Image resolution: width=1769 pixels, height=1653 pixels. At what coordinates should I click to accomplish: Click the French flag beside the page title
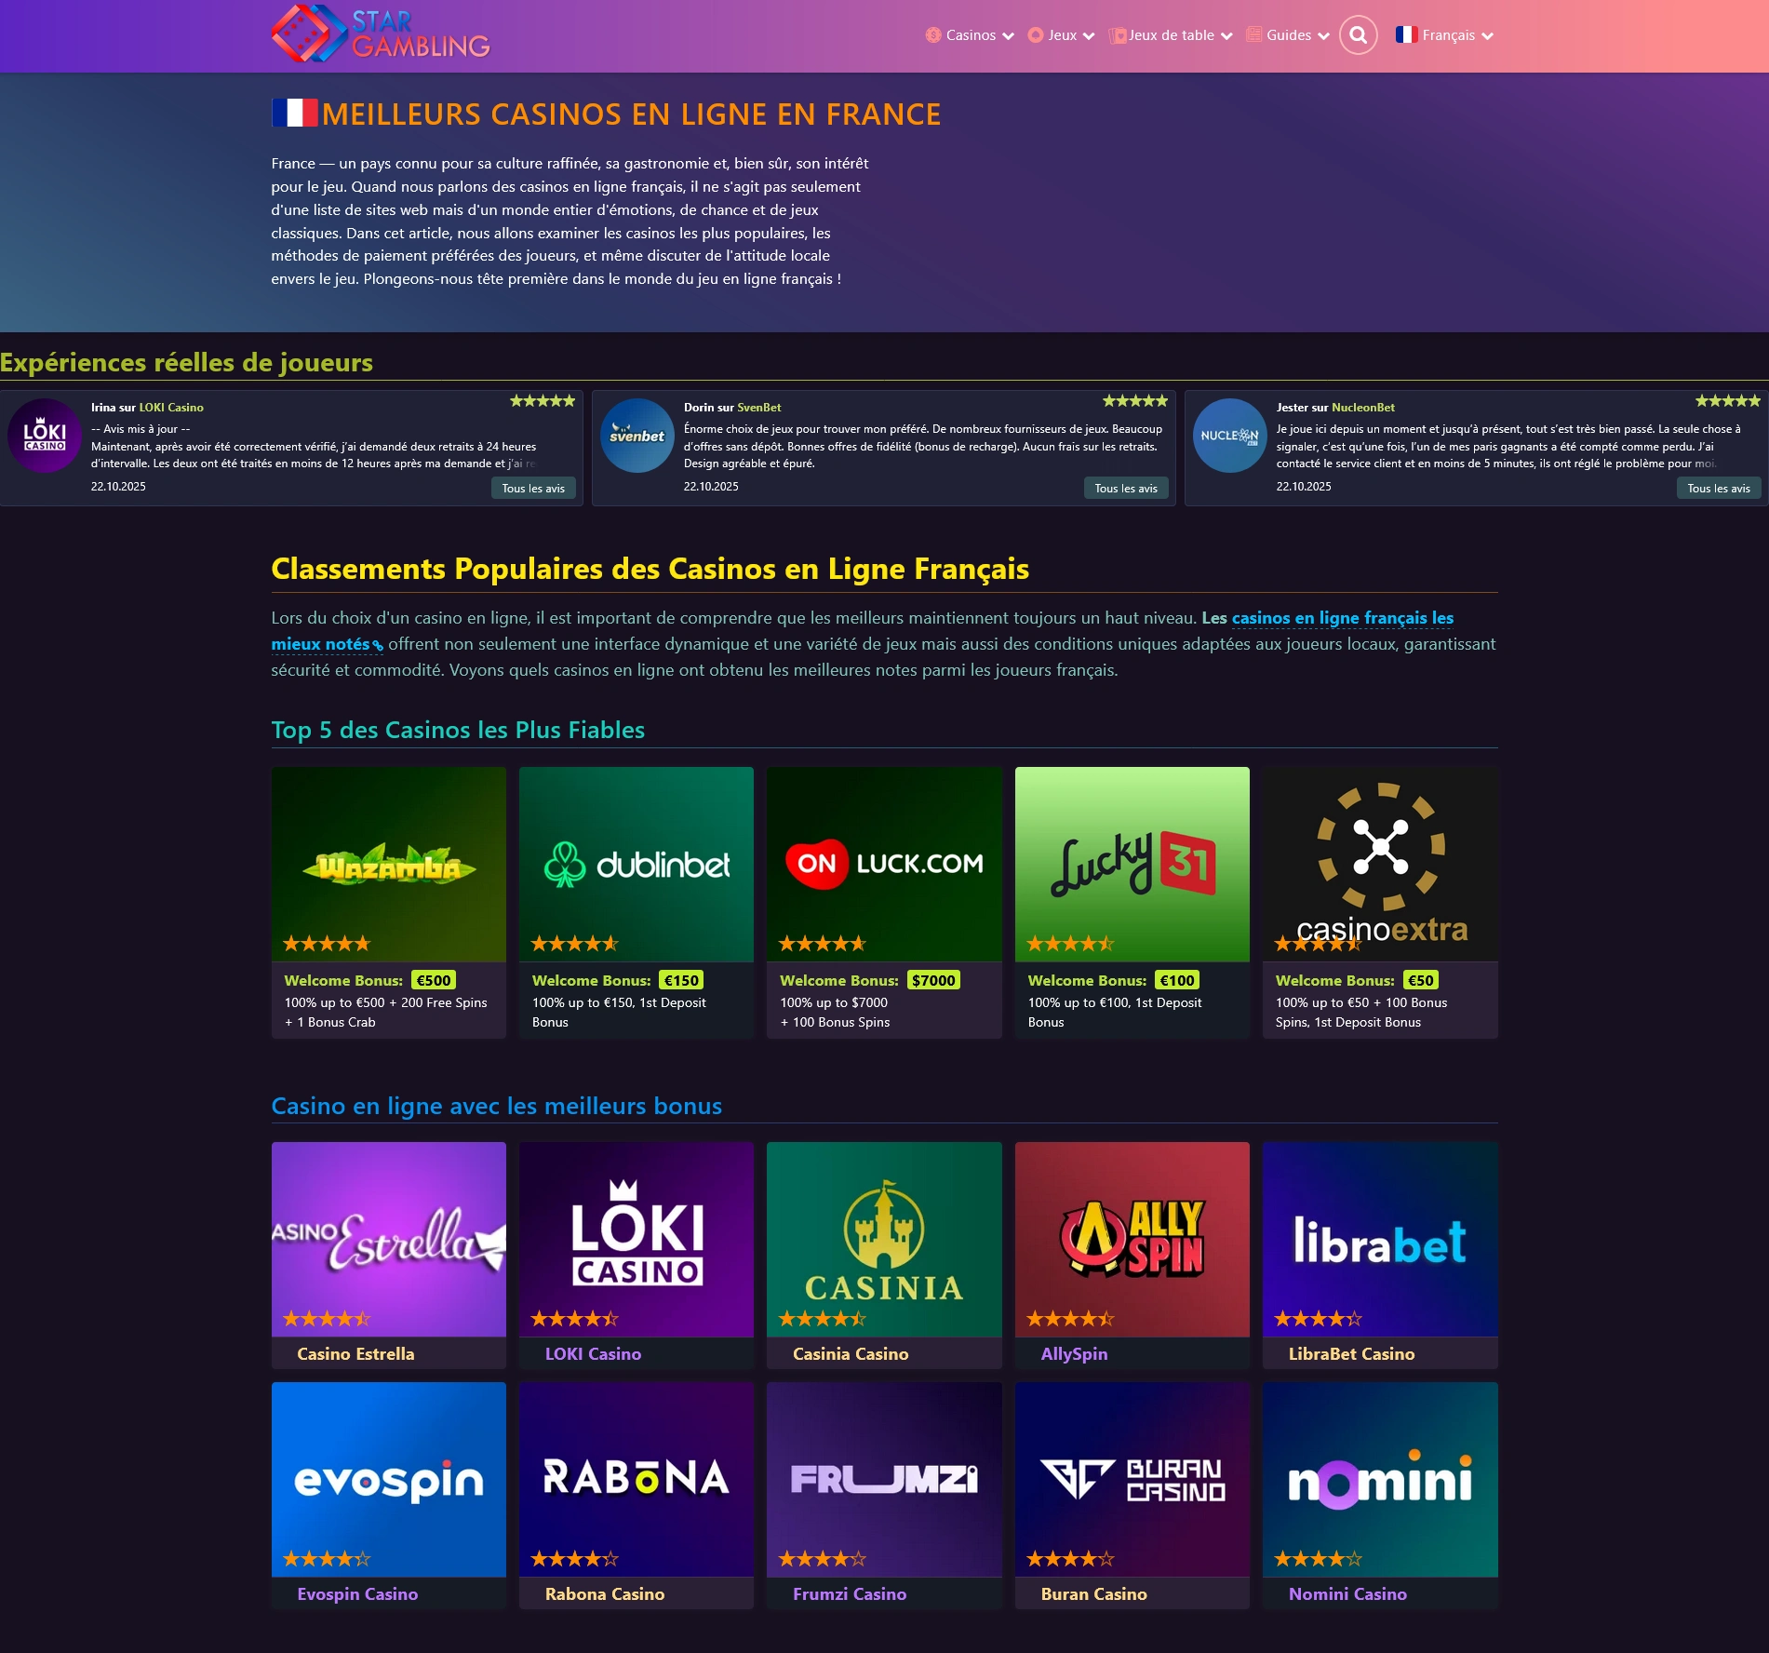pos(294,114)
